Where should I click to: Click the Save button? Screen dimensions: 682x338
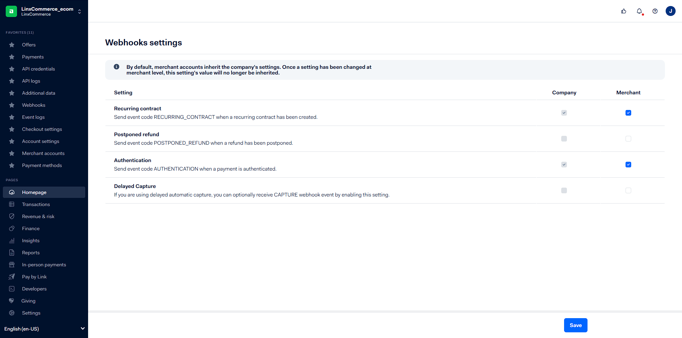(575, 325)
